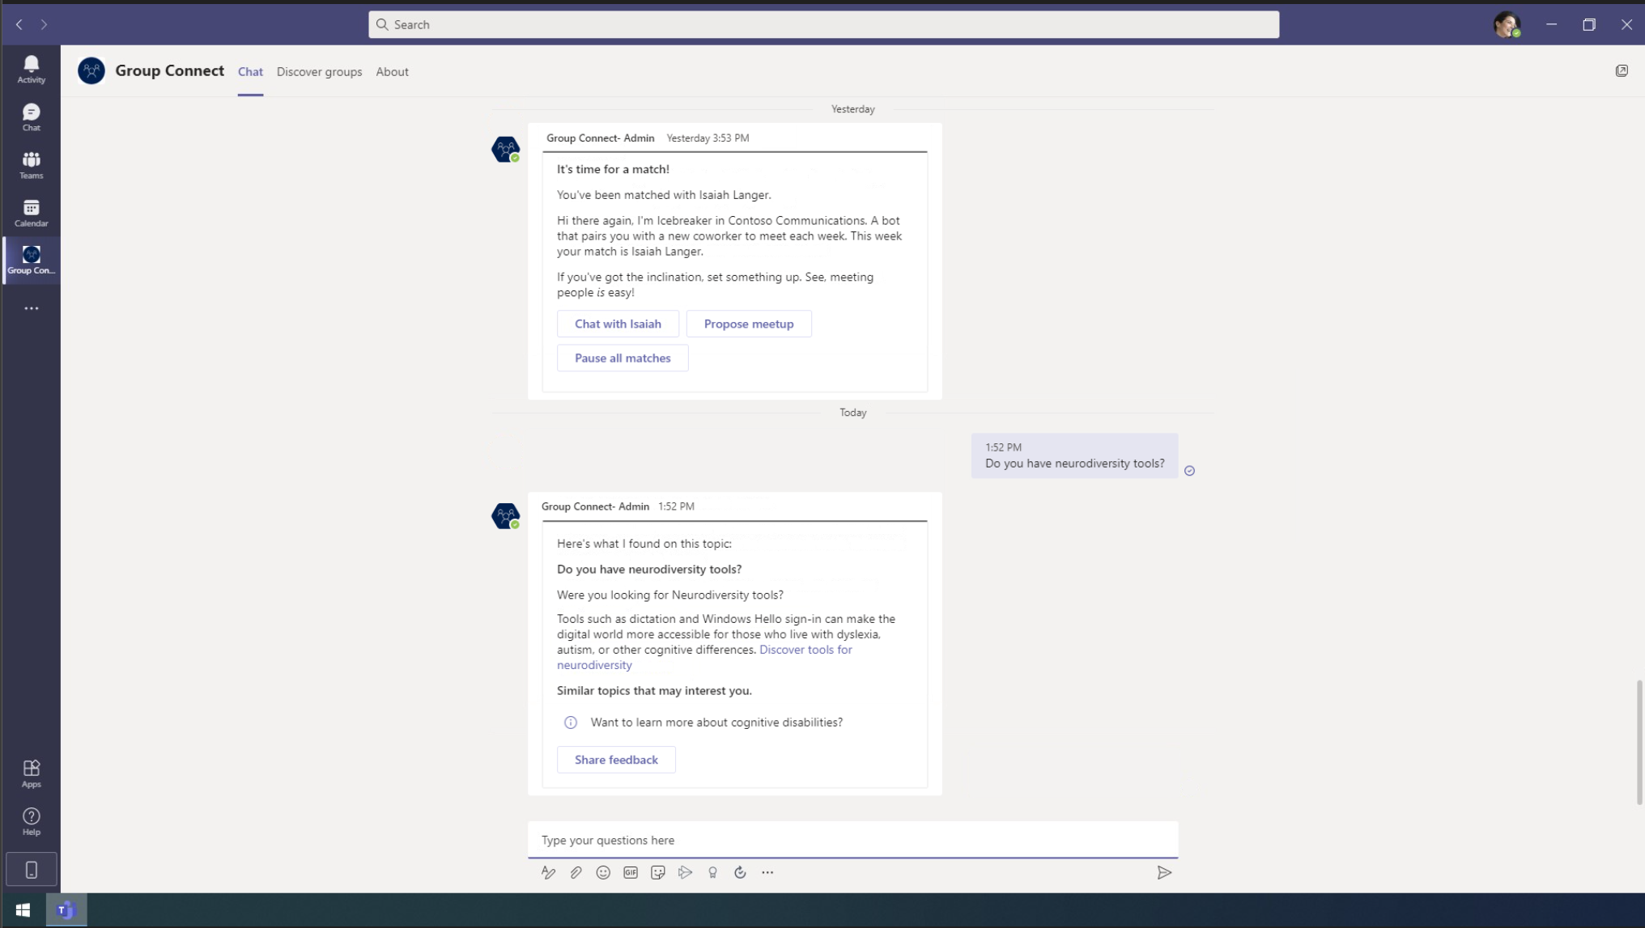This screenshot has width=1645, height=928.
Task: Open the About tab in Group Connect
Action: coord(391,71)
